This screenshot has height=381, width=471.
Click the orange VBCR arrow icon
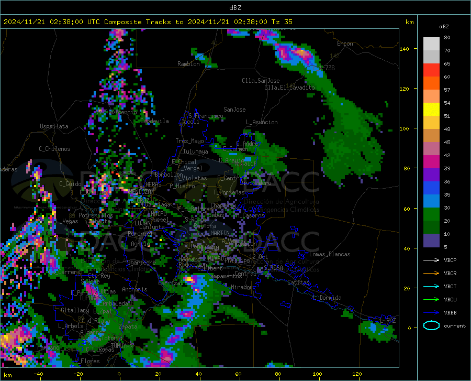[x=431, y=274]
